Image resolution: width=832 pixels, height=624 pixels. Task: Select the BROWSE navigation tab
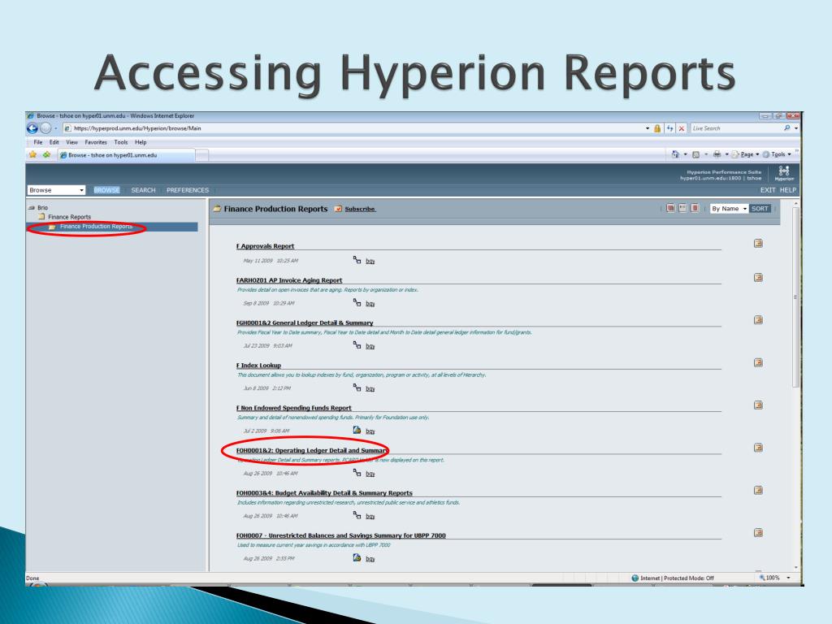click(106, 190)
